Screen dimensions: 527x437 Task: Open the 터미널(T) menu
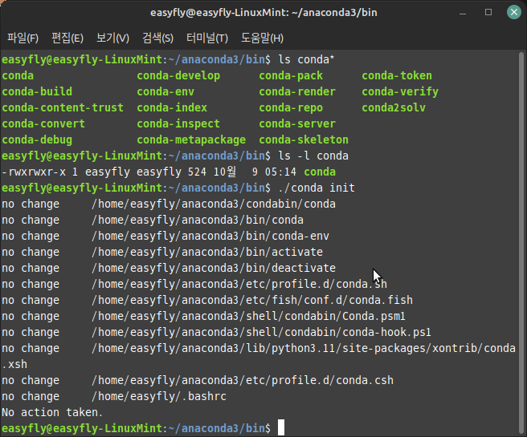pyautogui.click(x=207, y=38)
